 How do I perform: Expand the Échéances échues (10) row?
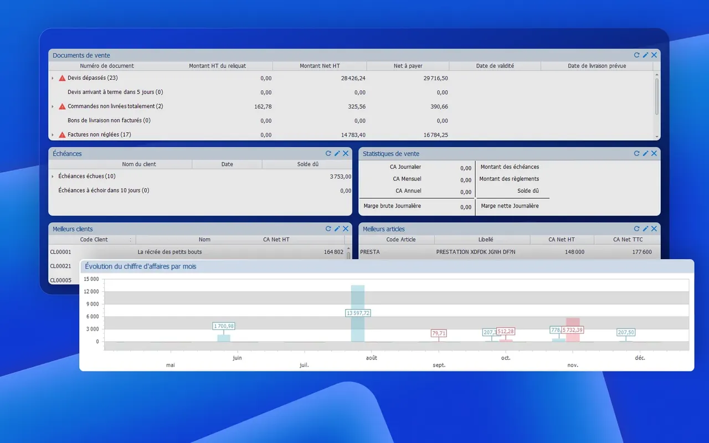[x=53, y=176]
